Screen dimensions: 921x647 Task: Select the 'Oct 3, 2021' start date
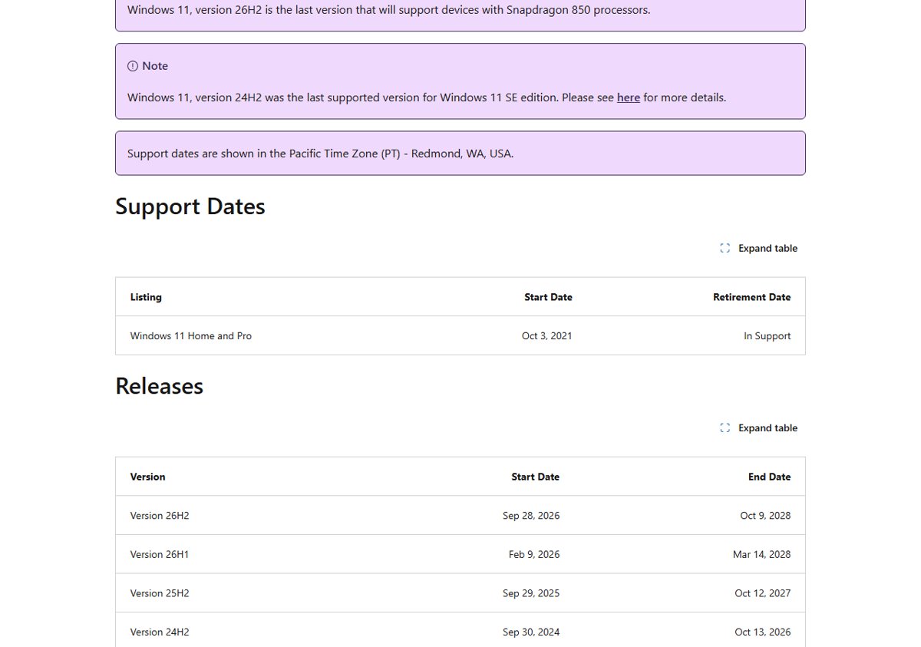point(546,335)
